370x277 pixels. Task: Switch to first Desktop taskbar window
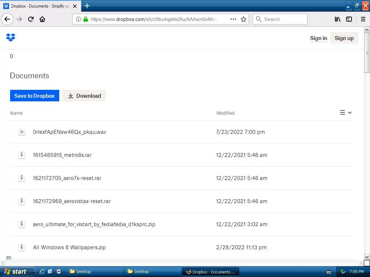coord(95,272)
